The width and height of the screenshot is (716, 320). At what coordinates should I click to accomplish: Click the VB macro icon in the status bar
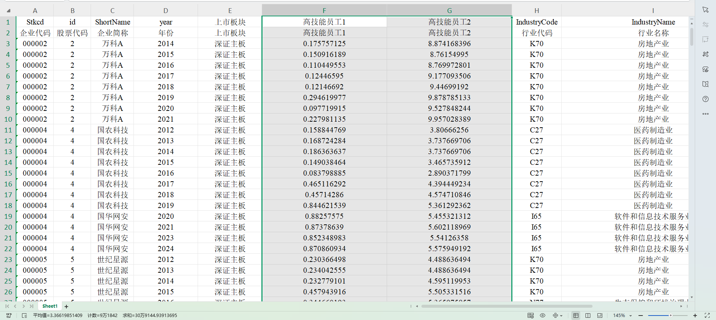9,316
